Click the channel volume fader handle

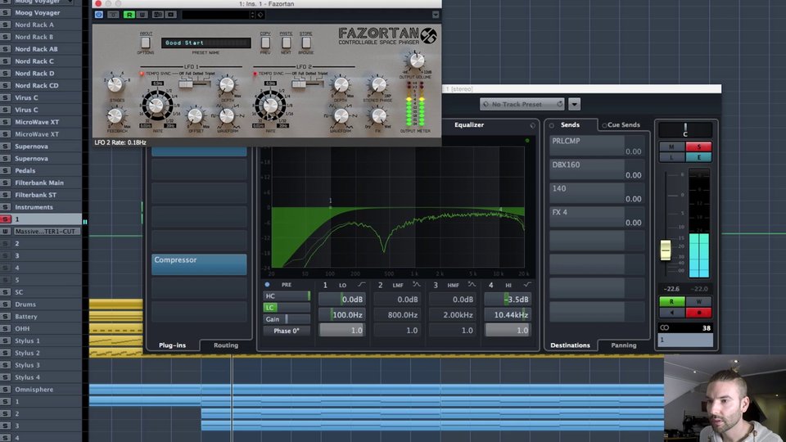pyautogui.click(x=665, y=250)
